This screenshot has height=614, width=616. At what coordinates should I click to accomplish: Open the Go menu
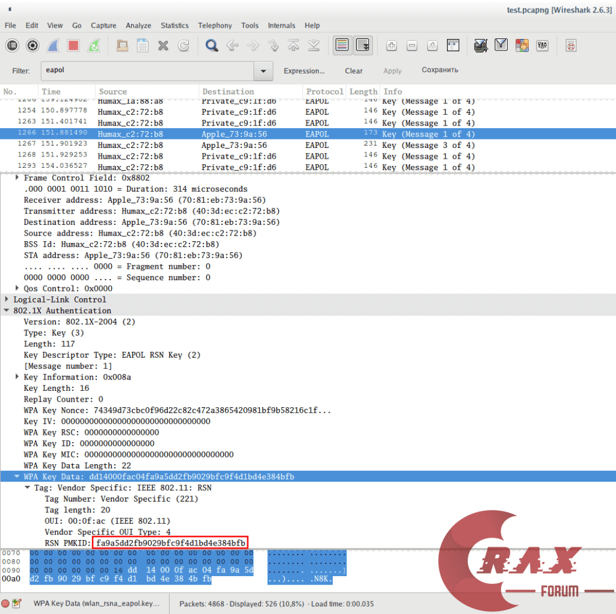pos(76,25)
